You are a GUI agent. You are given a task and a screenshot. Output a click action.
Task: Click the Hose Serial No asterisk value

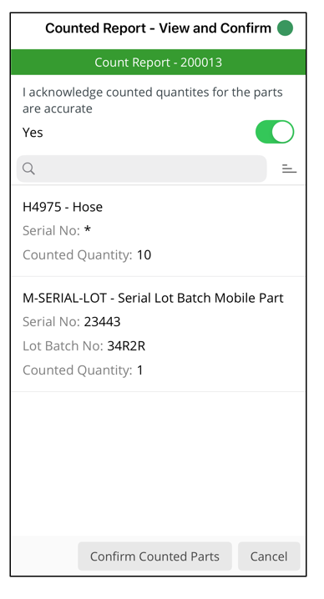click(88, 230)
